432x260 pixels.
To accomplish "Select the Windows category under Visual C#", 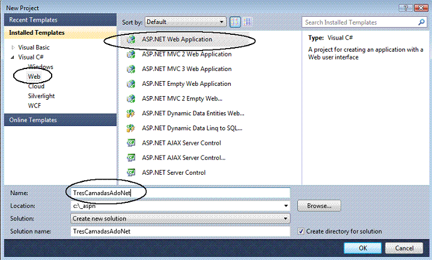I will (x=40, y=67).
